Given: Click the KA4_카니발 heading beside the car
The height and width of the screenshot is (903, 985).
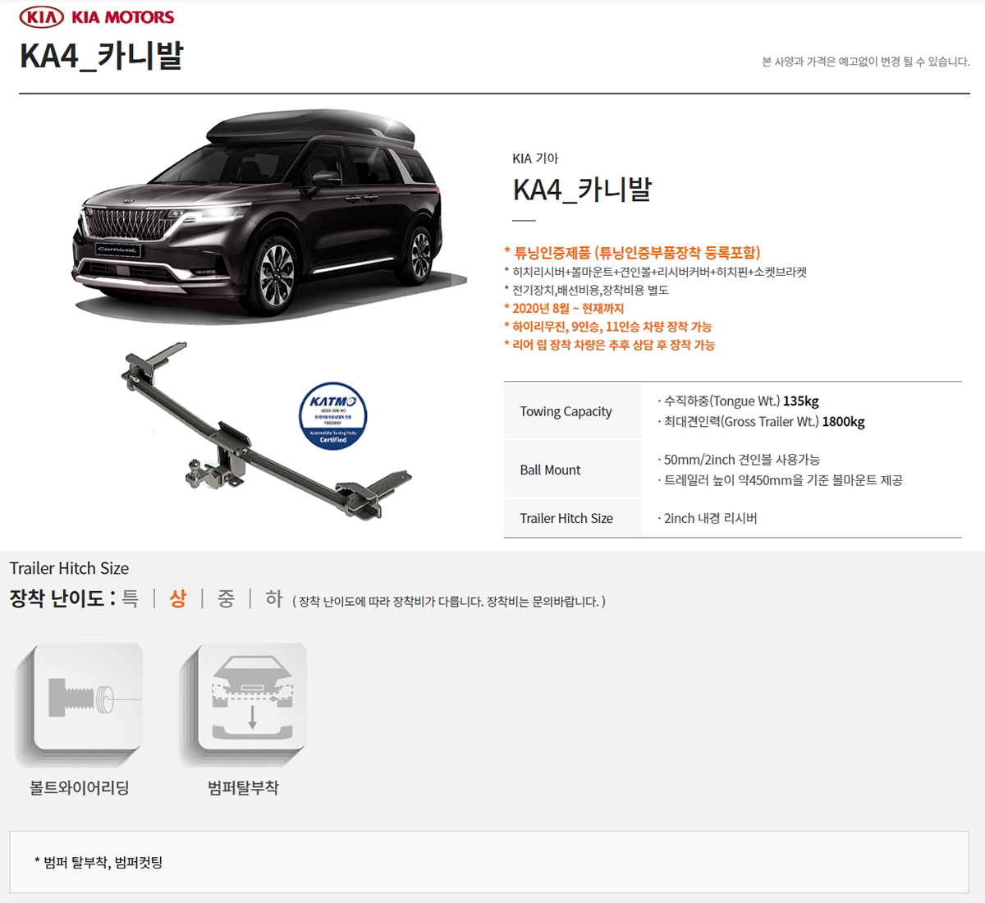Looking at the screenshot, I should [582, 190].
